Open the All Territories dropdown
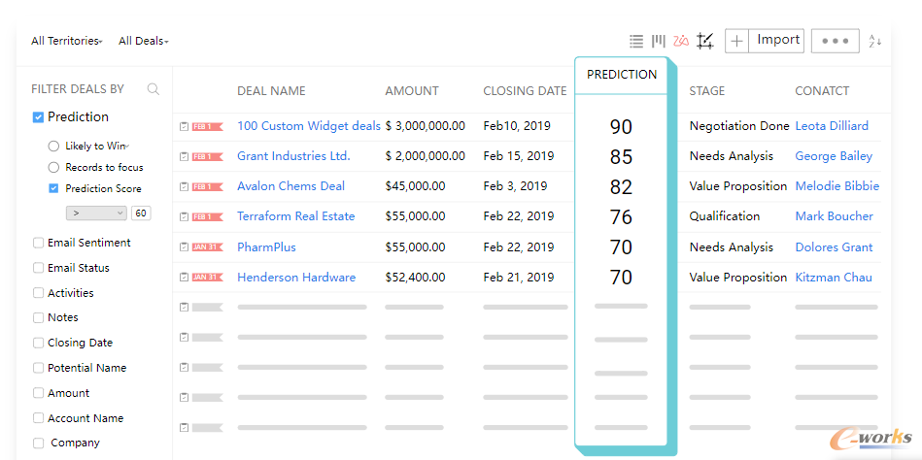 coord(67,41)
